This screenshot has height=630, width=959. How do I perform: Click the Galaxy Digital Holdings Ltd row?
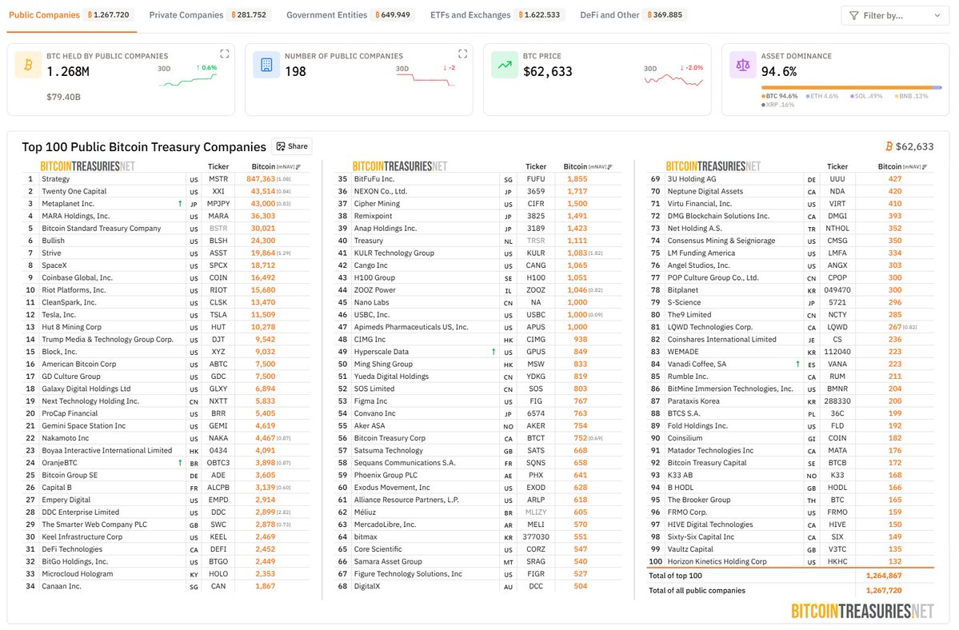coord(166,389)
